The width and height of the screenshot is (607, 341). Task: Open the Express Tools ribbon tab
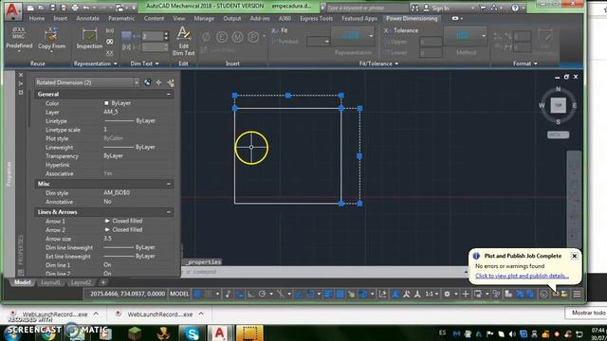point(316,19)
